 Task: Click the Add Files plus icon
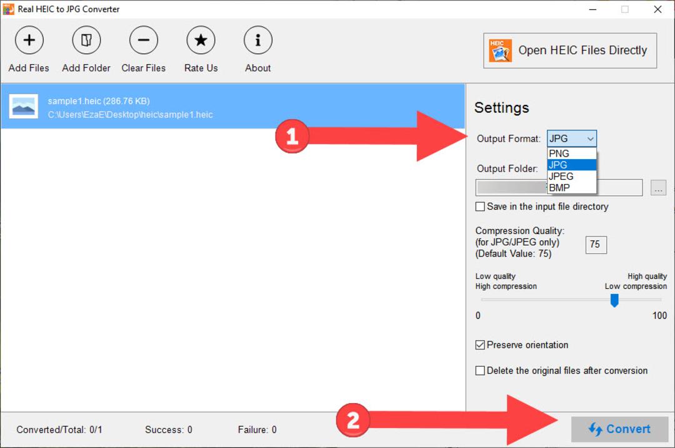[x=29, y=41]
